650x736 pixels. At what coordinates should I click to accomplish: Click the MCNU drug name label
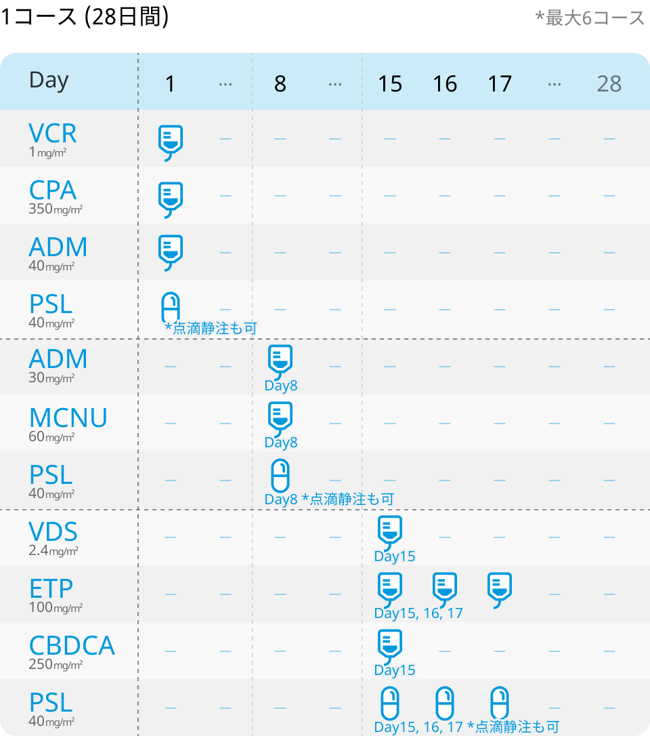coord(68,417)
